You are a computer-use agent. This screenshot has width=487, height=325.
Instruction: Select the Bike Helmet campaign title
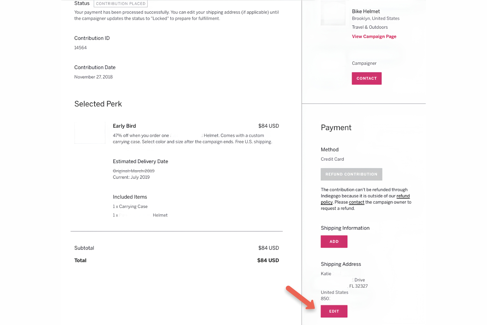[366, 11]
